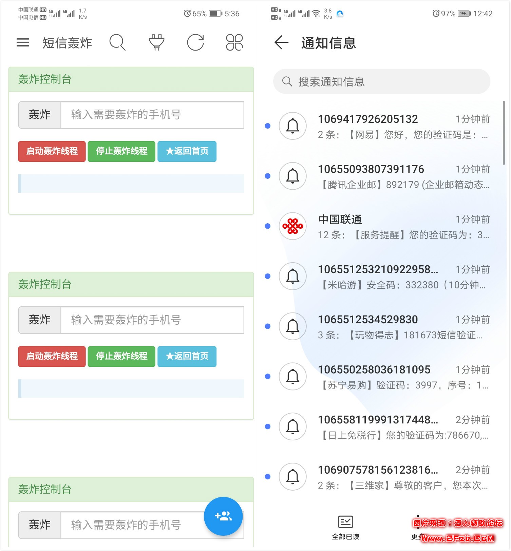Screen dimensions: 511x551
Task: Click ★返回首页 in the second console
Action: pyautogui.click(x=187, y=356)
